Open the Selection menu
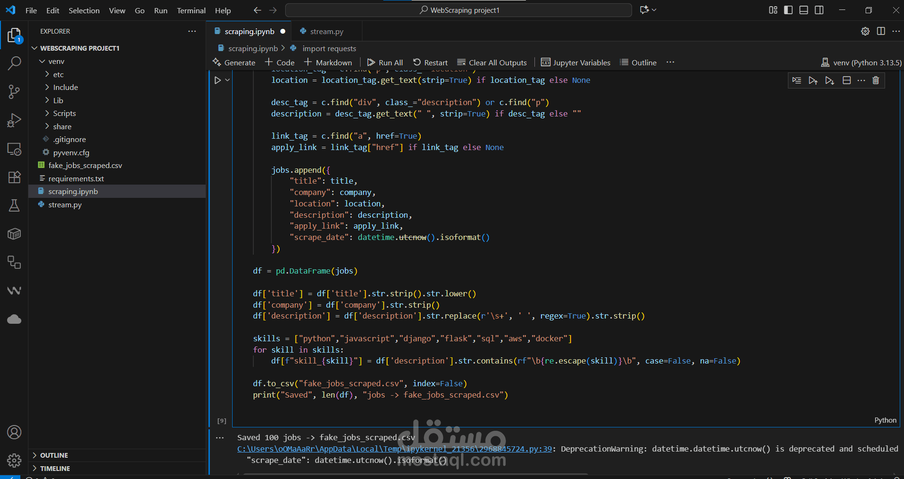The width and height of the screenshot is (904, 479). point(84,10)
